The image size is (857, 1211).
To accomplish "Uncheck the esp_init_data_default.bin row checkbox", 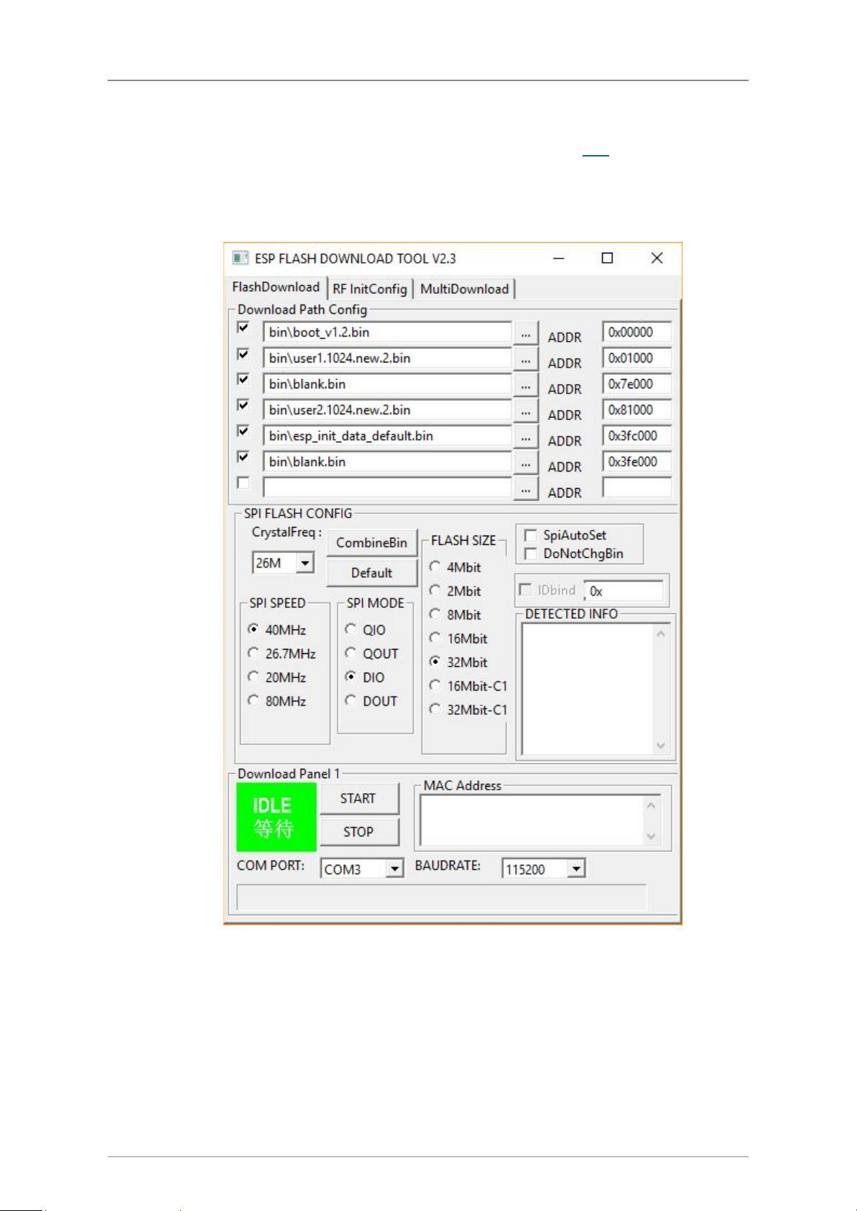I will coord(244,431).
